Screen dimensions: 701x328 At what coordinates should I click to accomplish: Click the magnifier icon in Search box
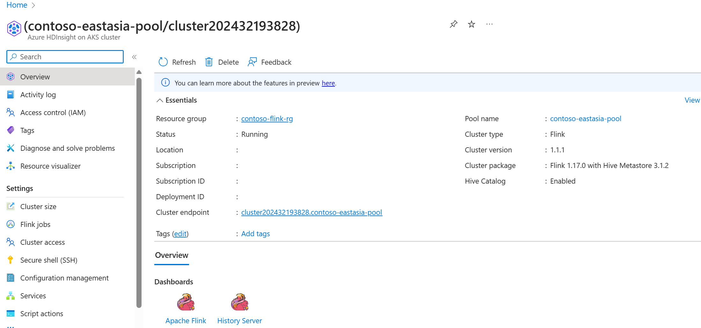pyautogui.click(x=13, y=57)
